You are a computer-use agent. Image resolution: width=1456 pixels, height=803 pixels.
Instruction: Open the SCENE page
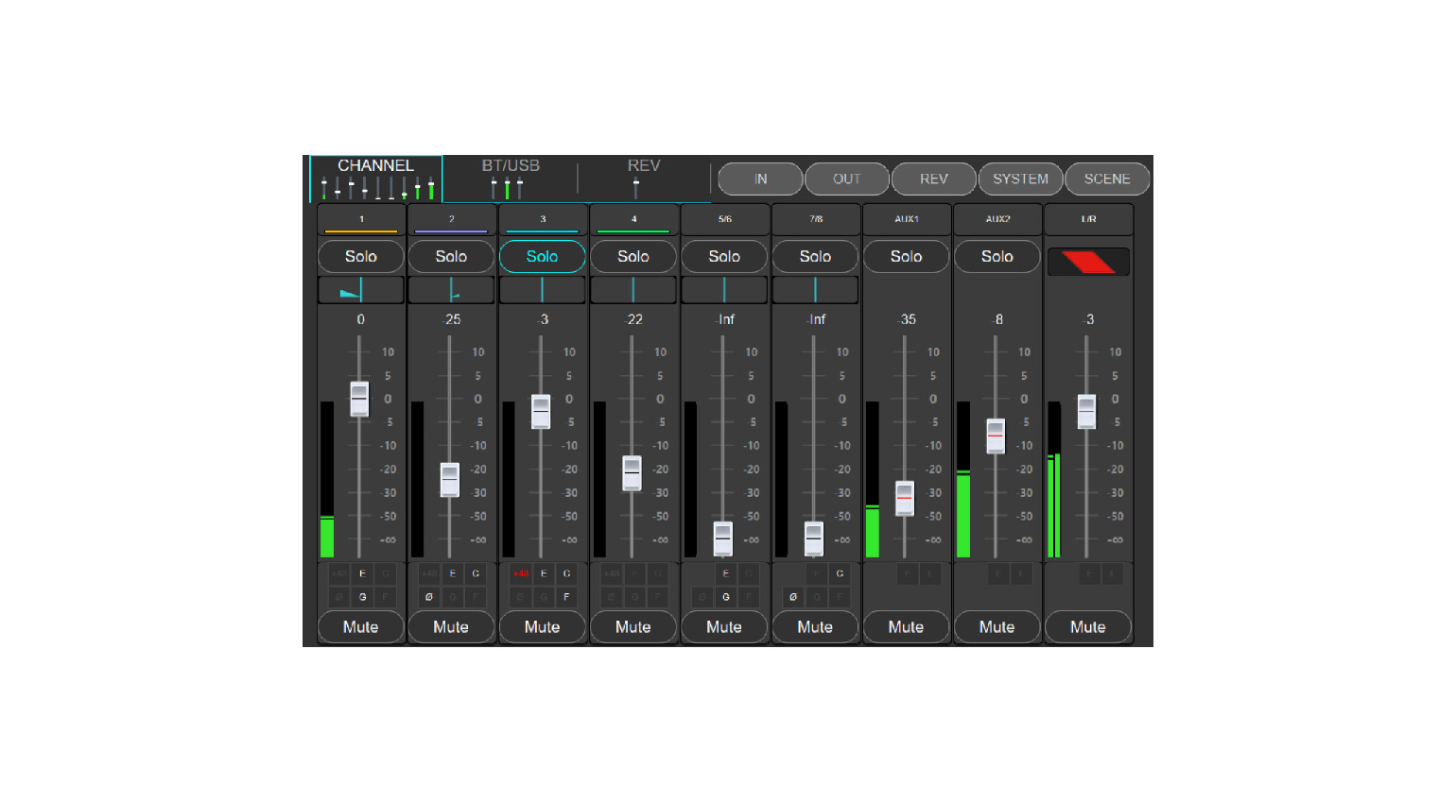(x=1106, y=179)
